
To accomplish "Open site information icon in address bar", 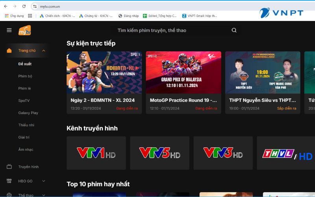I will pos(35,6).
